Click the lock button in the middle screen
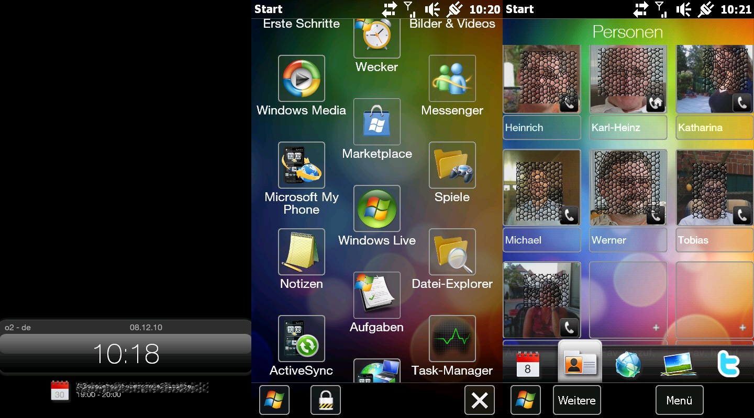 coord(326,400)
